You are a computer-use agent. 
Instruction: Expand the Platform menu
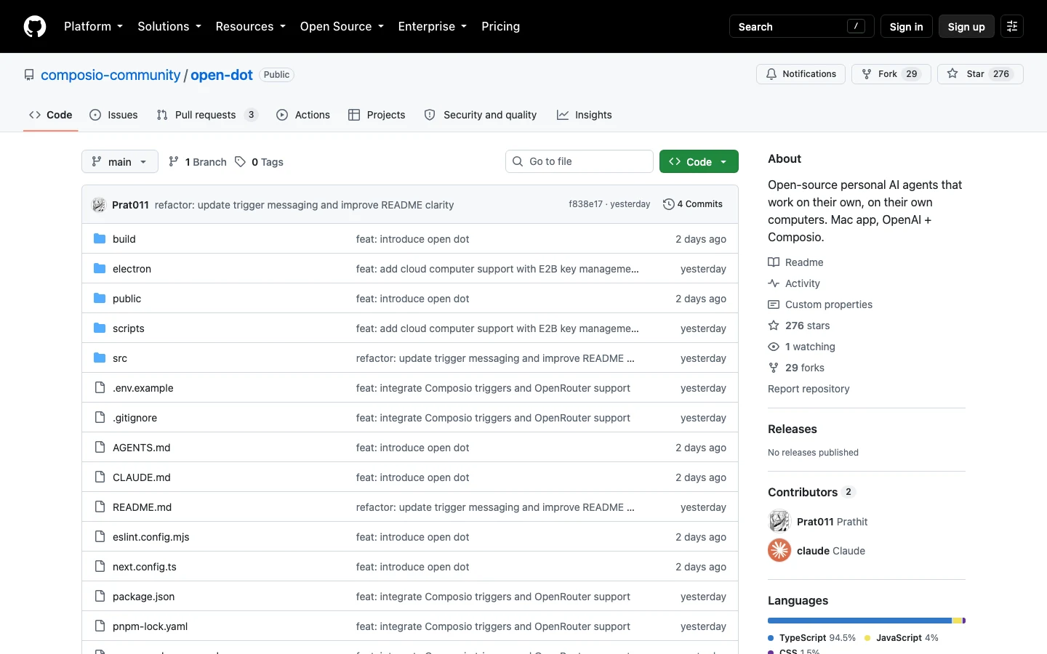point(93,26)
